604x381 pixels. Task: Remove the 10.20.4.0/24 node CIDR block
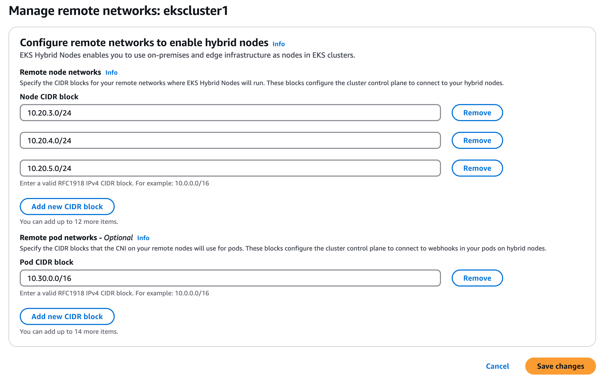[477, 141]
